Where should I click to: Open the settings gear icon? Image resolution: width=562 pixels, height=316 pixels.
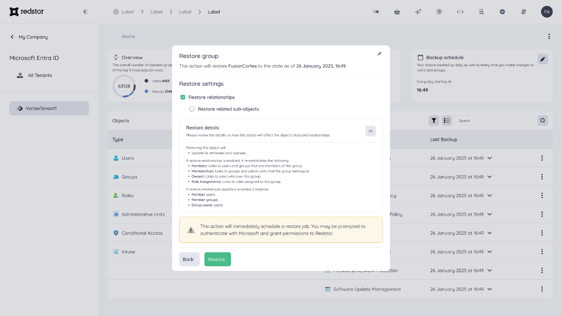pos(502,12)
